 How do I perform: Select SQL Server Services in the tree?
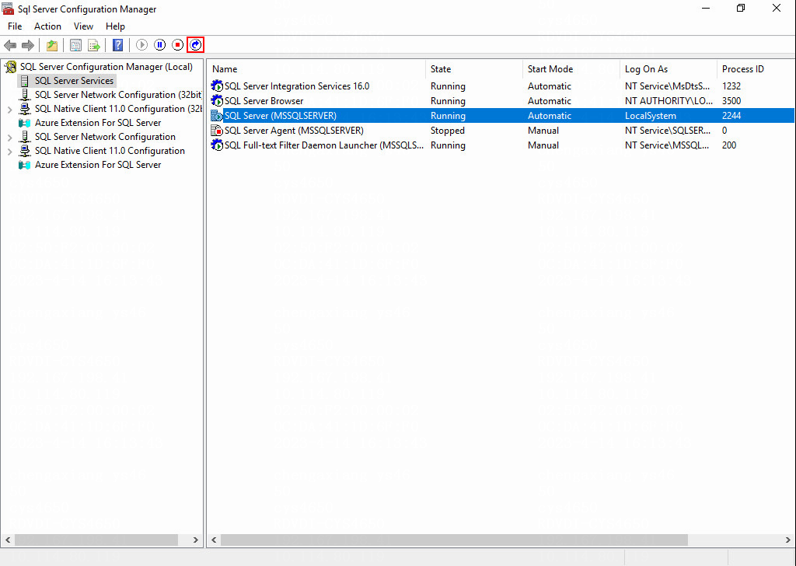coord(74,81)
